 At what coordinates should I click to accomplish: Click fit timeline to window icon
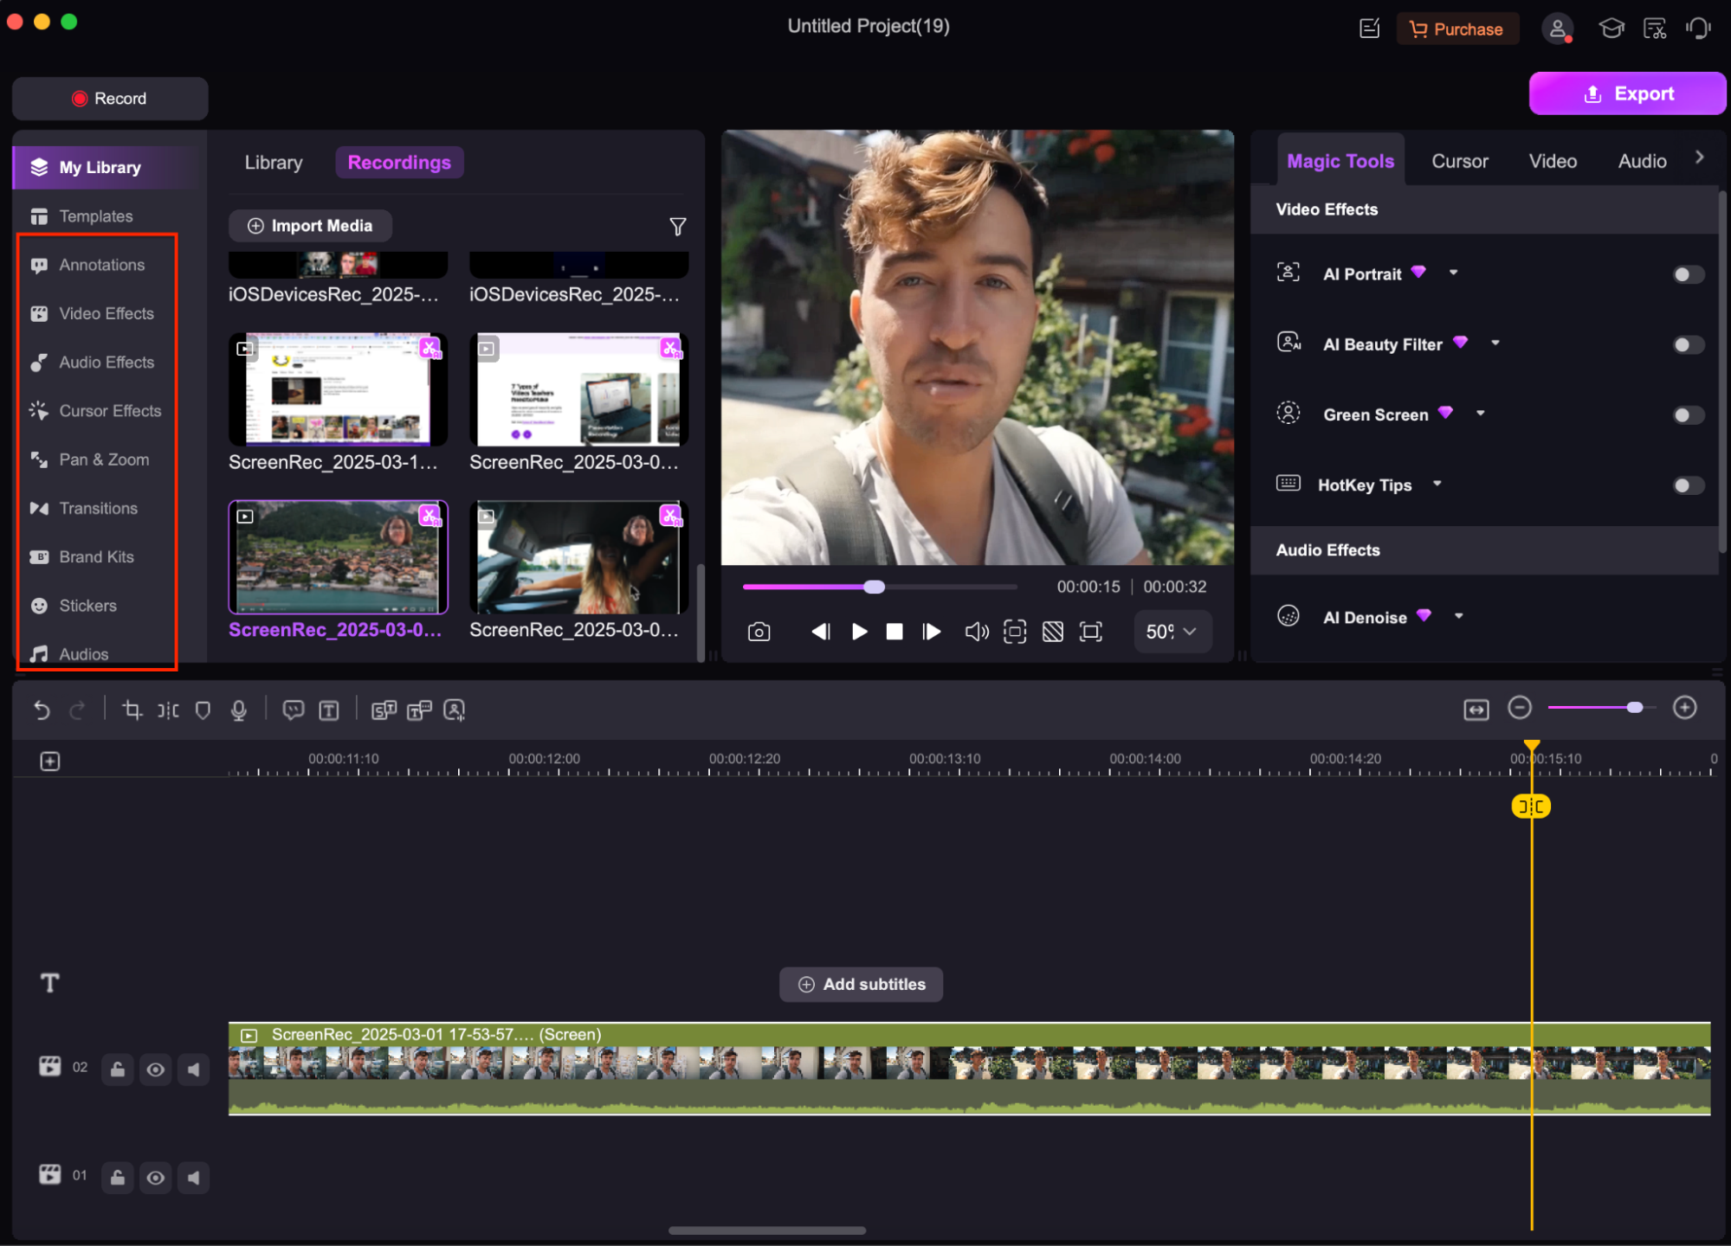pyautogui.click(x=1476, y=710)
